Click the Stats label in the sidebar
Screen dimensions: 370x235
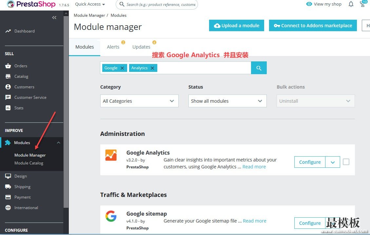click(19, 108)
